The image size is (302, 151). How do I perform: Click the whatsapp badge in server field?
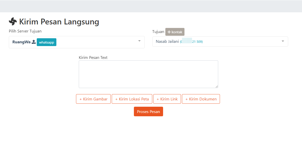pos(47,42)
